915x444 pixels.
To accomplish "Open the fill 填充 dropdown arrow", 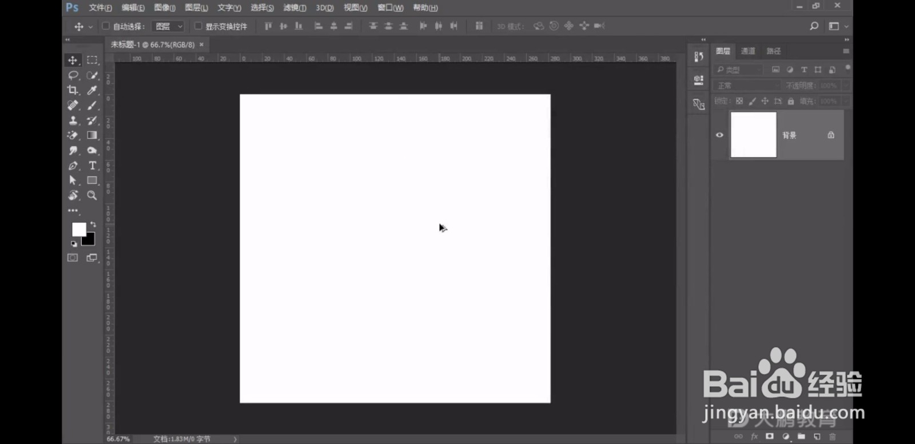I will click(x=846, y=101).
